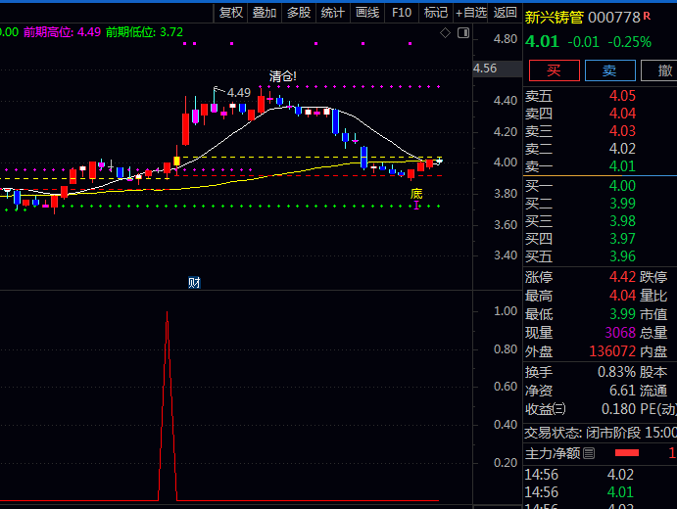
Task: Click the 净资 value 6.61
Action: (622, 391)
